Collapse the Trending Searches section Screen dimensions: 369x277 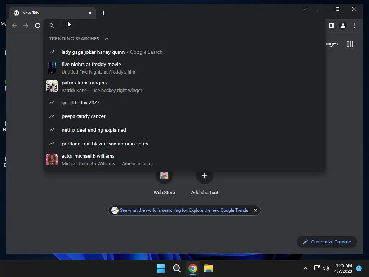[x=107, y=39]
